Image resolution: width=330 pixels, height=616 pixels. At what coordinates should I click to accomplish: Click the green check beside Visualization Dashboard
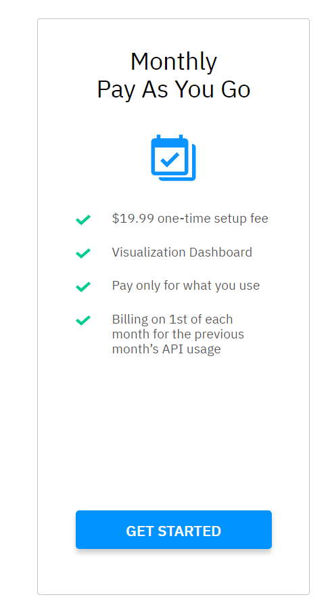pos(83,253)
